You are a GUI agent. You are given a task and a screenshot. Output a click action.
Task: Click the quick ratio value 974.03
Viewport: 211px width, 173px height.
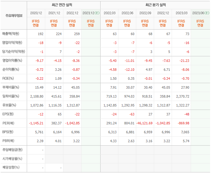tap(129, 96)
